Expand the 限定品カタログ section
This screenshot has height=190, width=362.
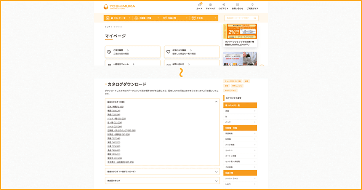216,181
